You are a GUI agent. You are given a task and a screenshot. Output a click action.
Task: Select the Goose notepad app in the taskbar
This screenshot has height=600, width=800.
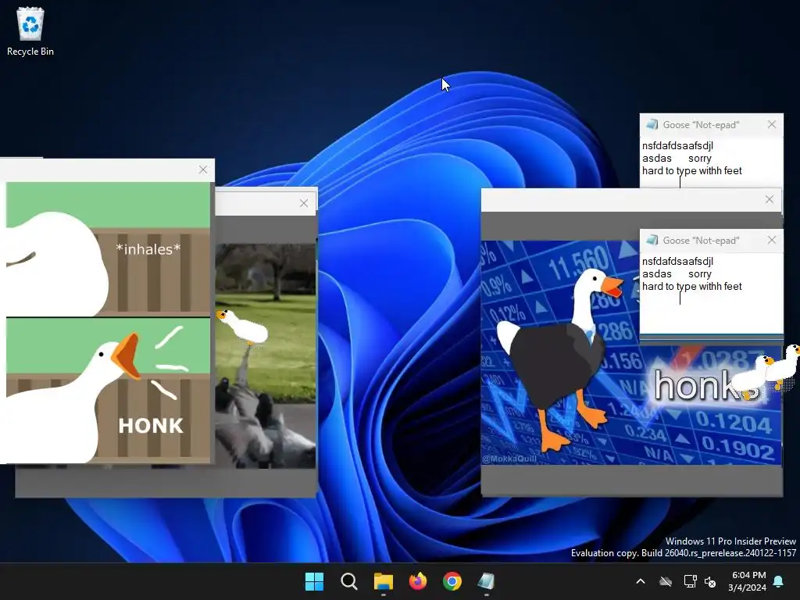pos(486,581)
